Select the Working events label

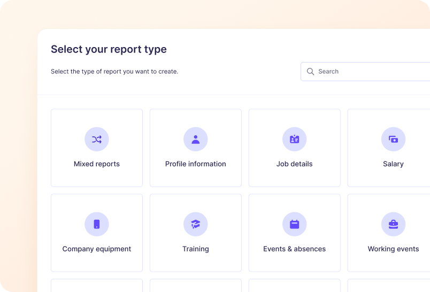click(393, 249)
